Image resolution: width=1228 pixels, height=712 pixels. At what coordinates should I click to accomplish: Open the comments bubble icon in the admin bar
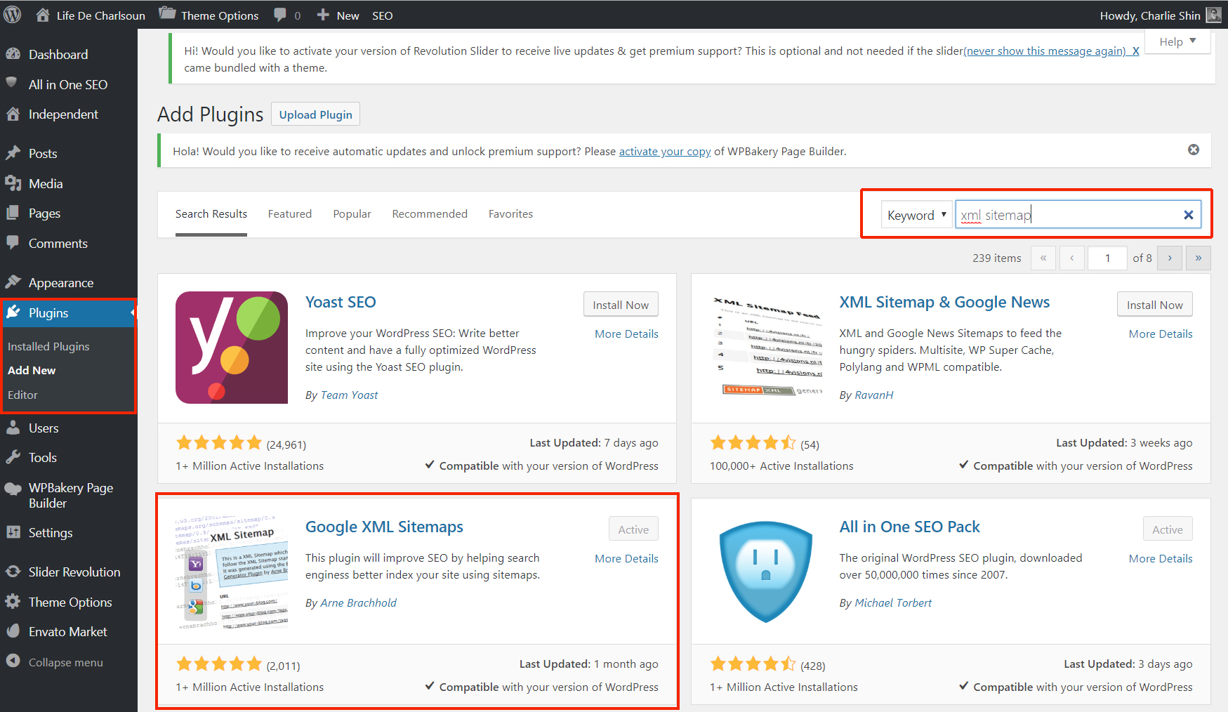point(280,15)
